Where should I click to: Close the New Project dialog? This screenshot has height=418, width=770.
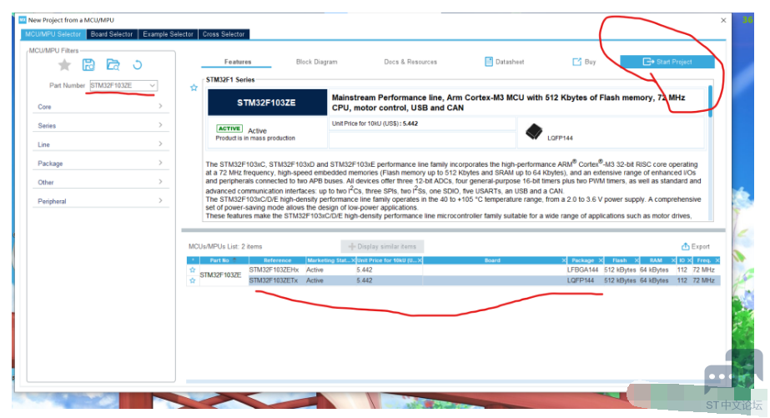723,20
